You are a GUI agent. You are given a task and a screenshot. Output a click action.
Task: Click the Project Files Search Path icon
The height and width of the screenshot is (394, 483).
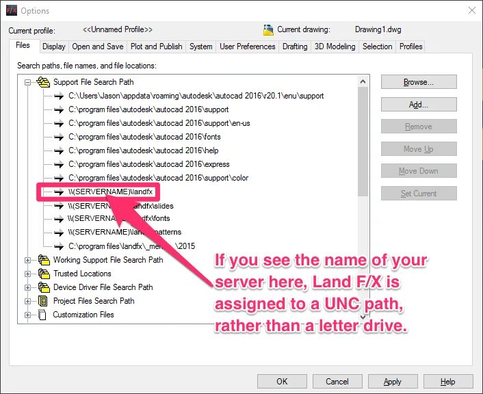tap(43, 301)
